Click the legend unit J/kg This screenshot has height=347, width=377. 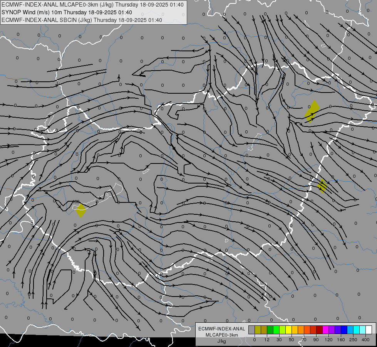222,341
